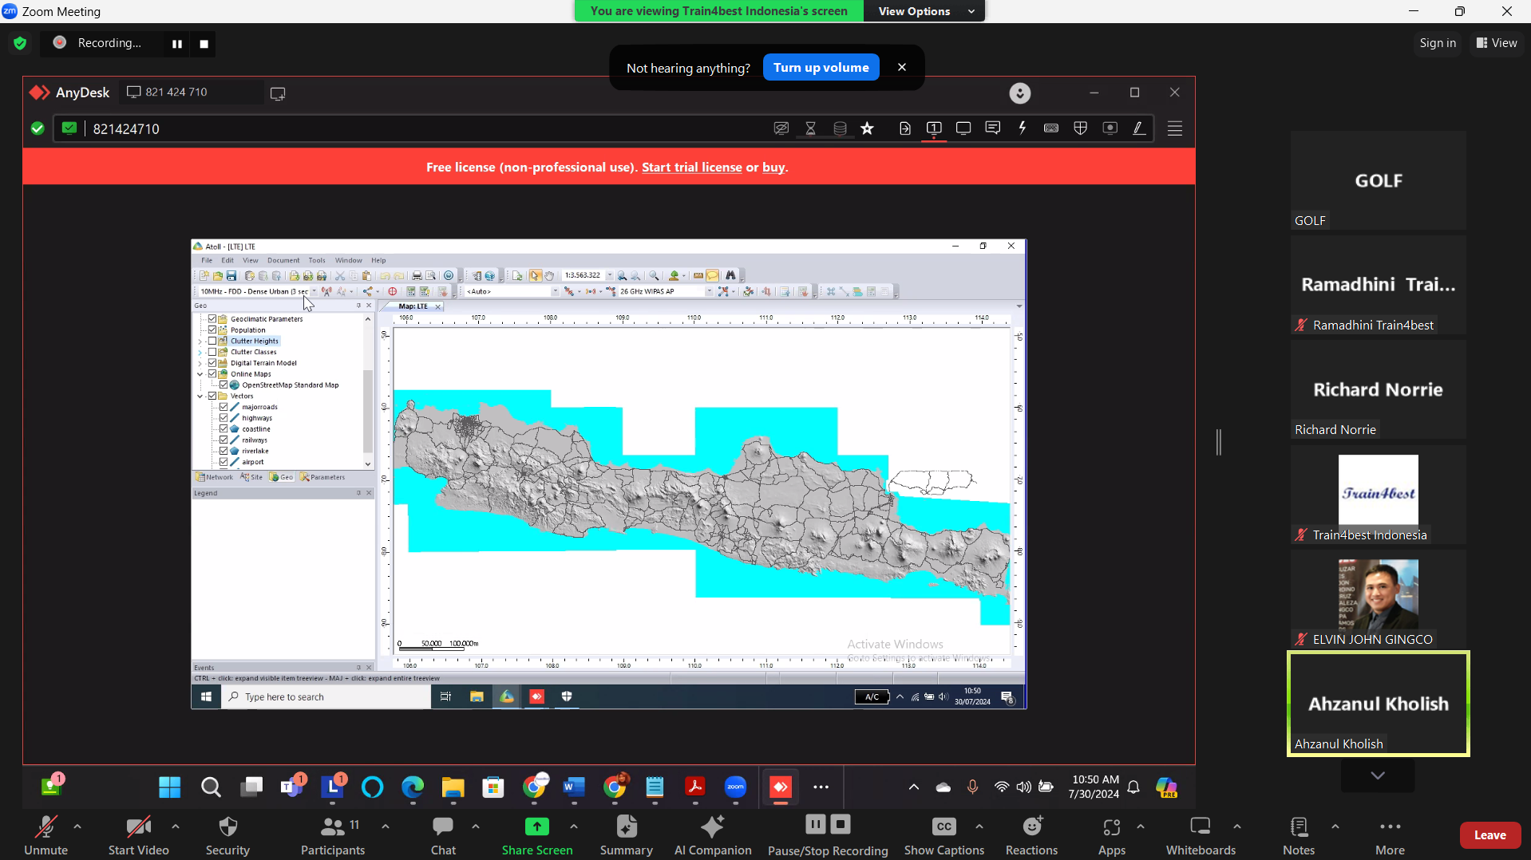This screenshot has height=860, width=1531.
Task: Open the AnyDesk chat icon
Action: [992, 128]
